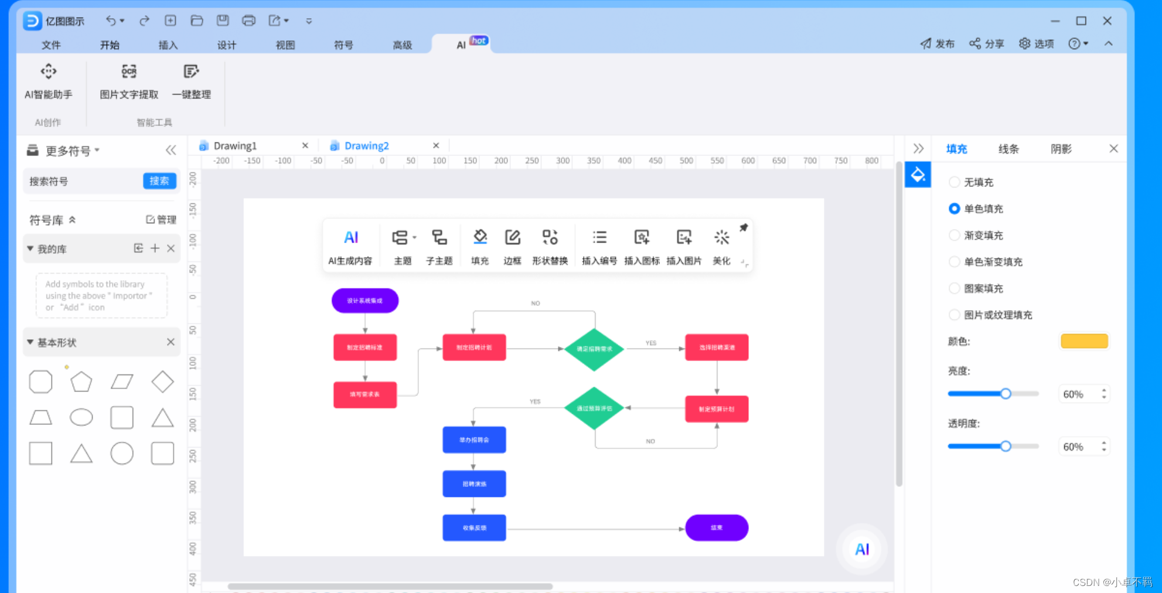
Task: Collapse right properties panel chevrons
Action: coord(918,148)
